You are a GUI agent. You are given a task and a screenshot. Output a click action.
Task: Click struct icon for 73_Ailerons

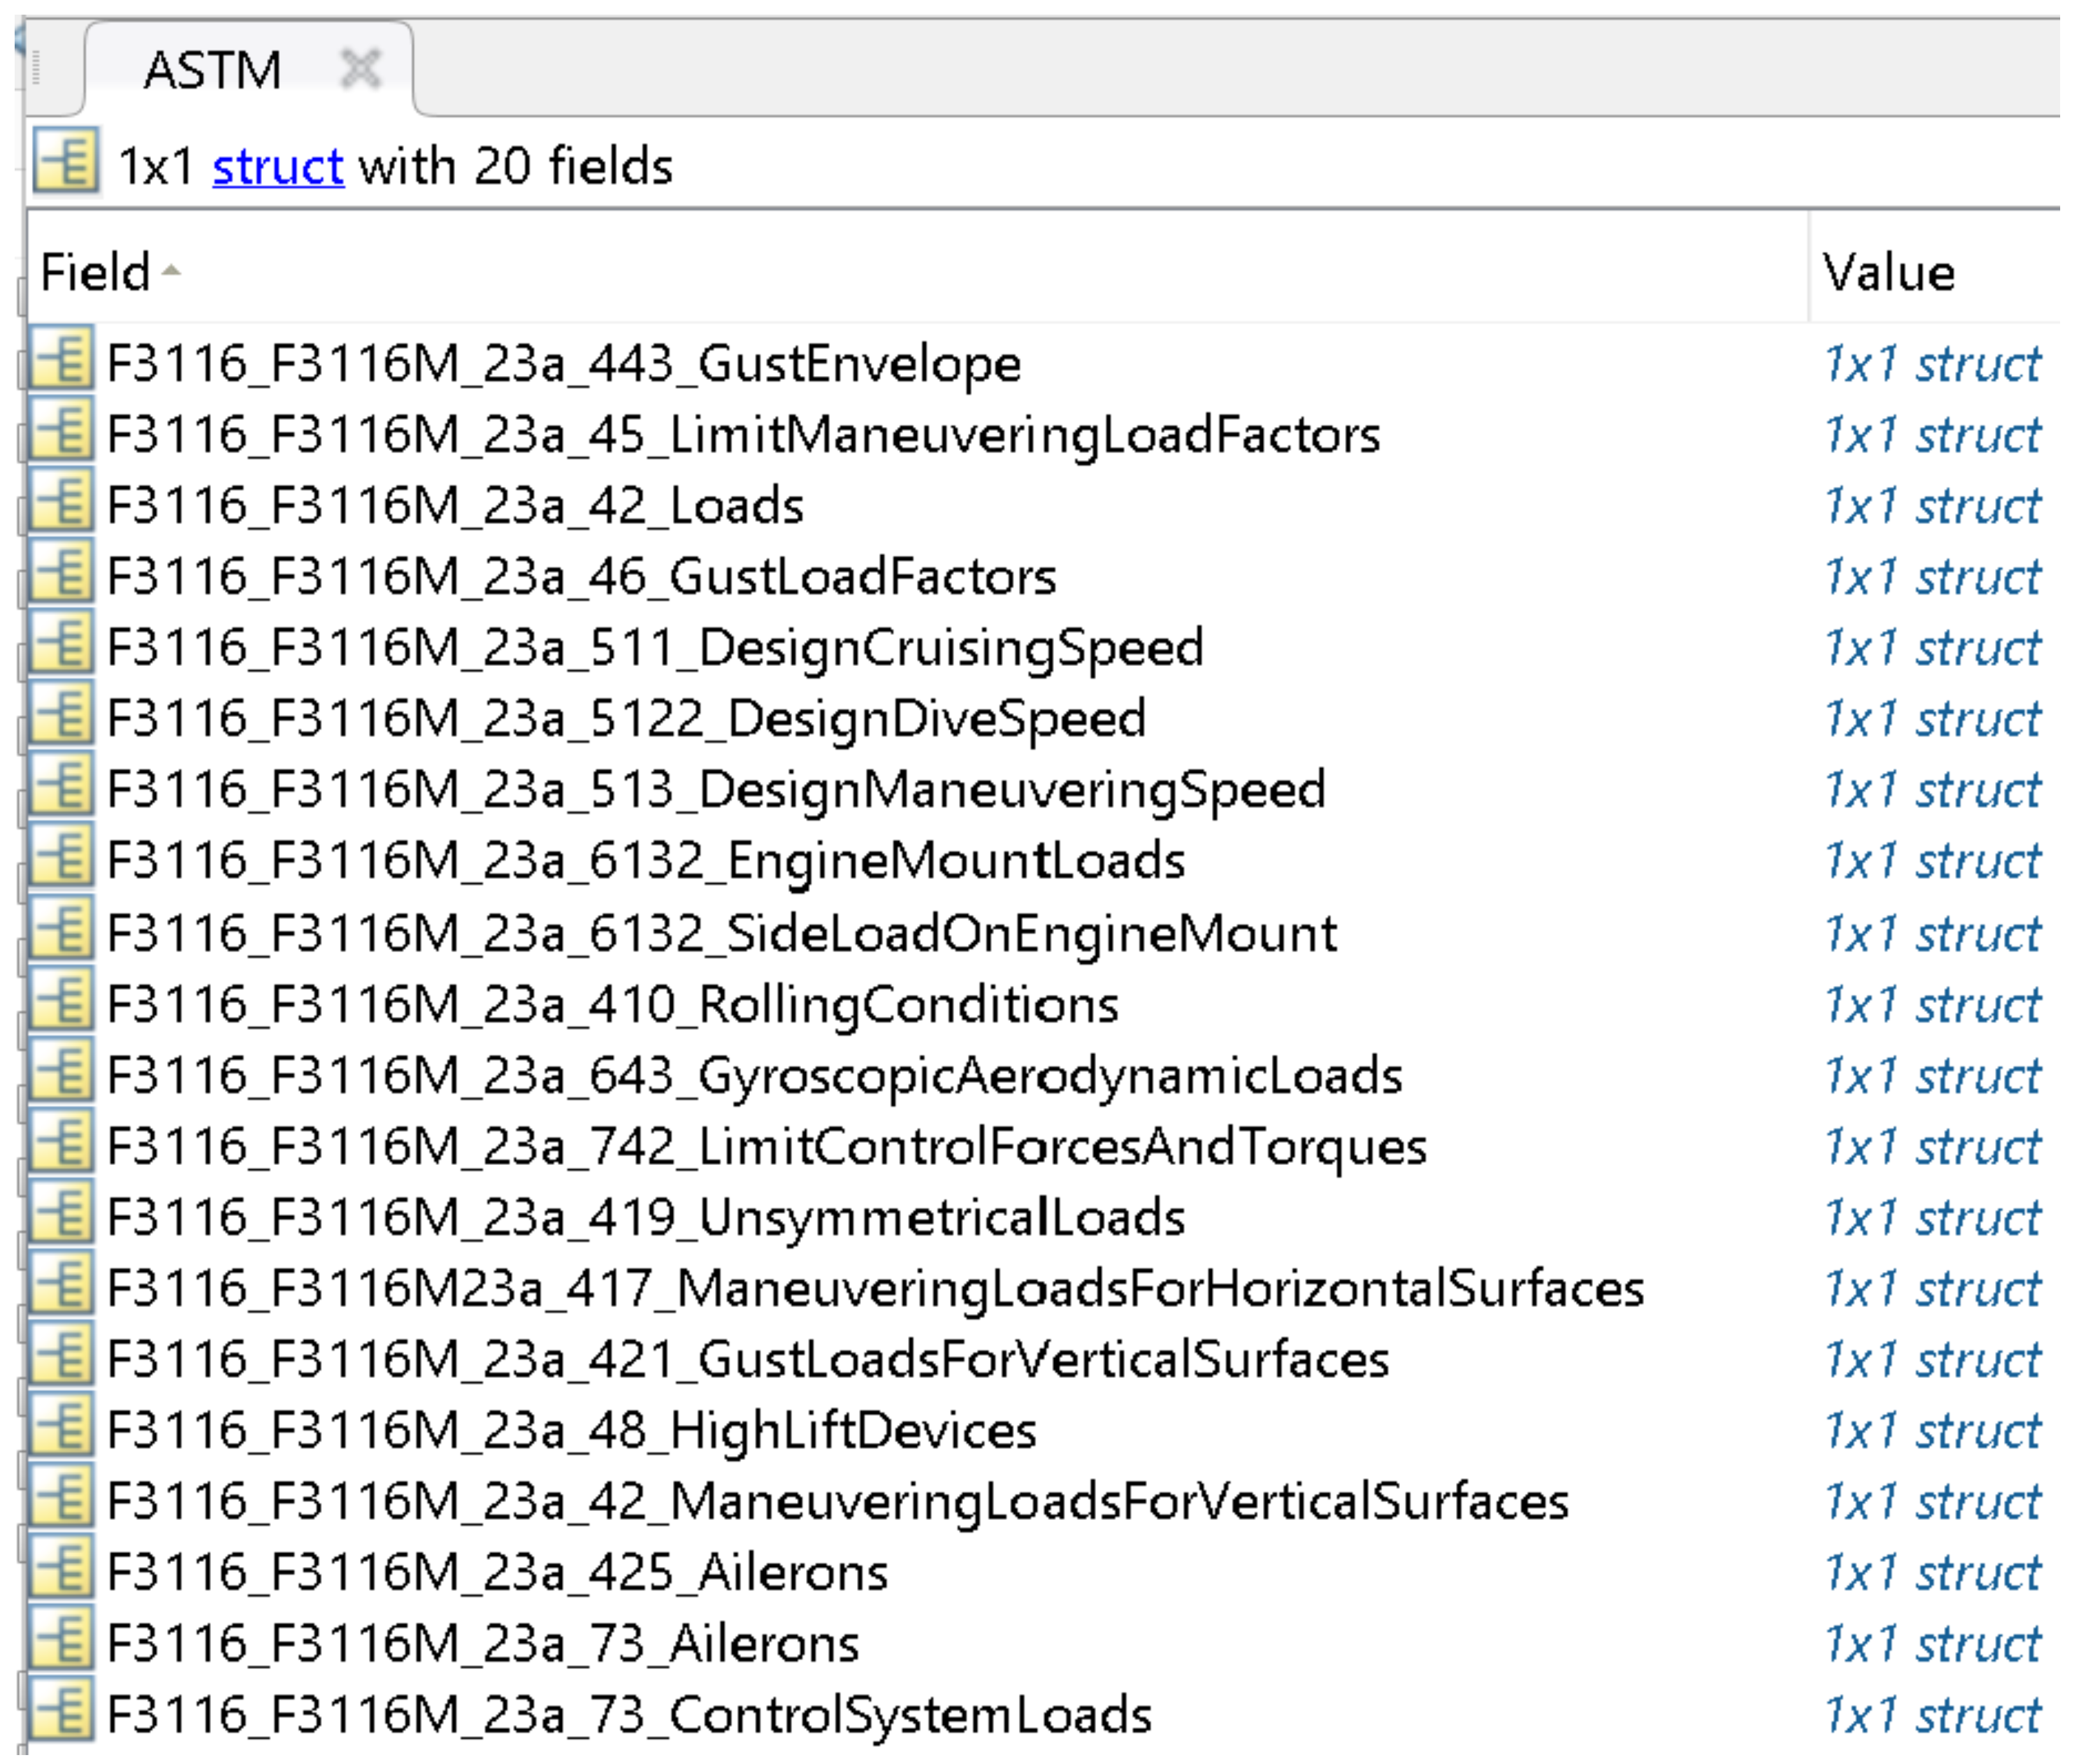(62, 1638)
